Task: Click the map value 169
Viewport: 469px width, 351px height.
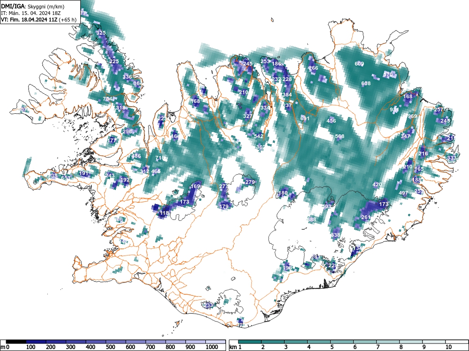Action: (195, 187)
